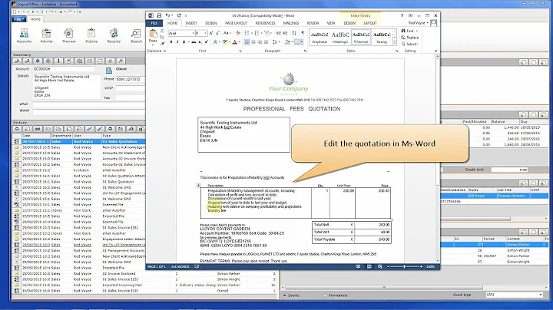The width and height of the screenshot is (553, 310).
Task: Open the File dropdown in Logical Office
Action: (x=19, y=19)
